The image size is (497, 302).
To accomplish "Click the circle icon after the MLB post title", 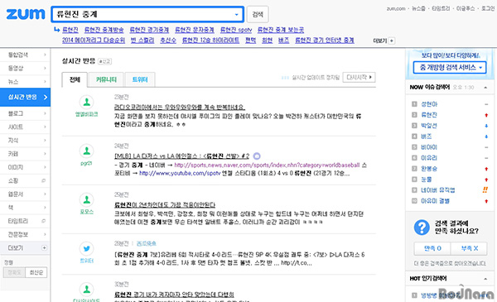I will point(257,156).
